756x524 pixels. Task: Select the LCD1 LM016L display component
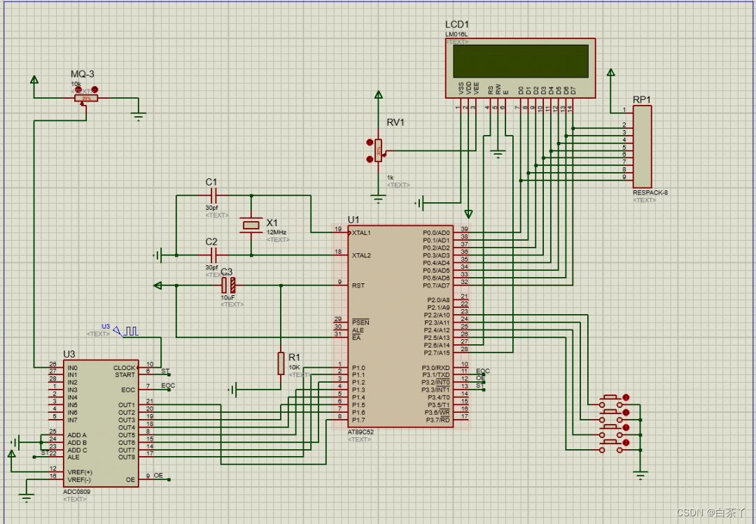tap(520, 68)
